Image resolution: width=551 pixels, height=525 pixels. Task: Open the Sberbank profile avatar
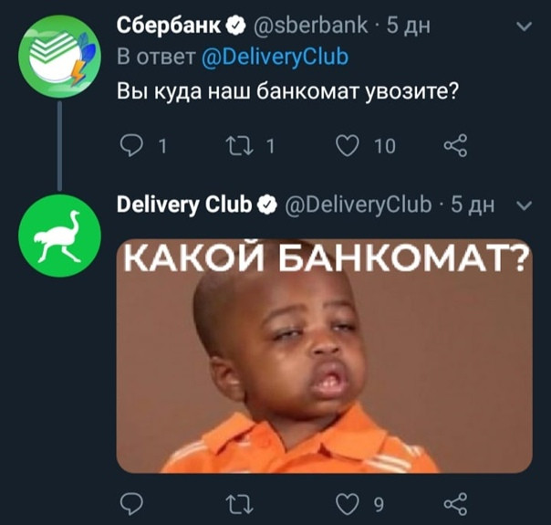[59, 57]
